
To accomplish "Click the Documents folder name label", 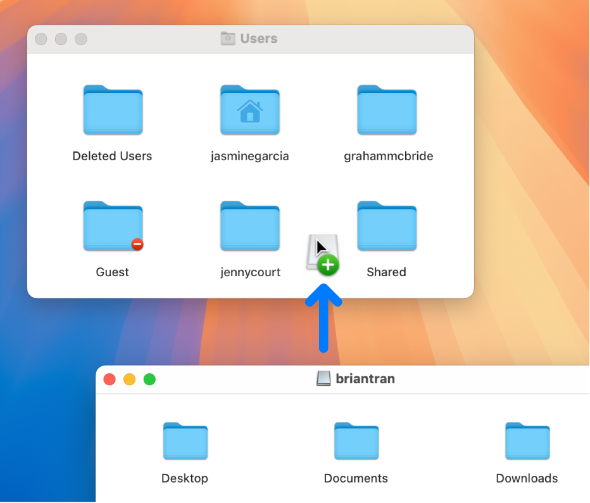I will click(x=356, y=478).
